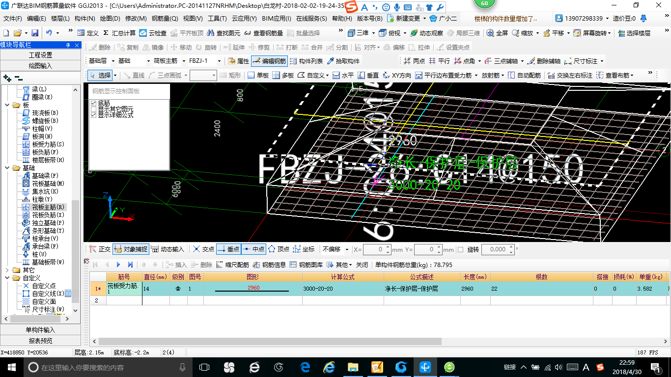
Task: Click 单板 single slab tool
Action: [258, 75]
